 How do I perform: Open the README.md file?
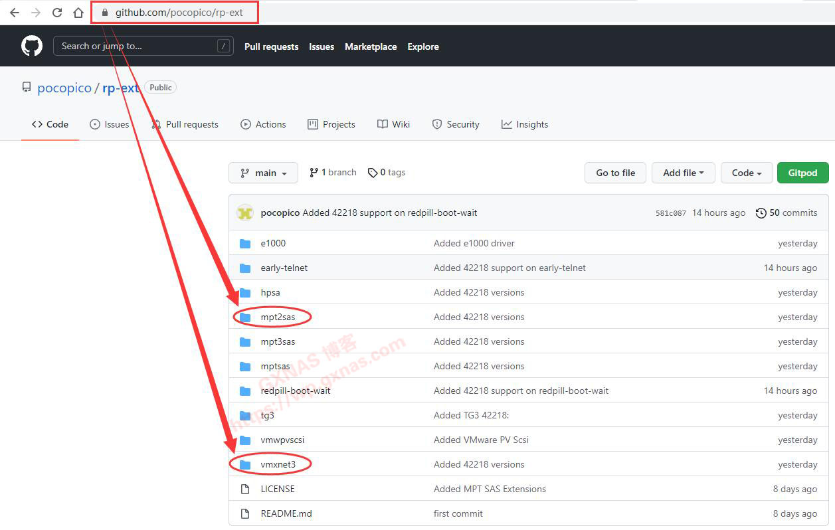286,513
